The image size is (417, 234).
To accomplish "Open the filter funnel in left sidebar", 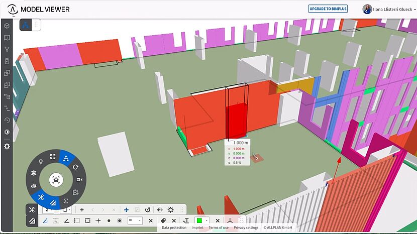I will [x=7, y=49].
